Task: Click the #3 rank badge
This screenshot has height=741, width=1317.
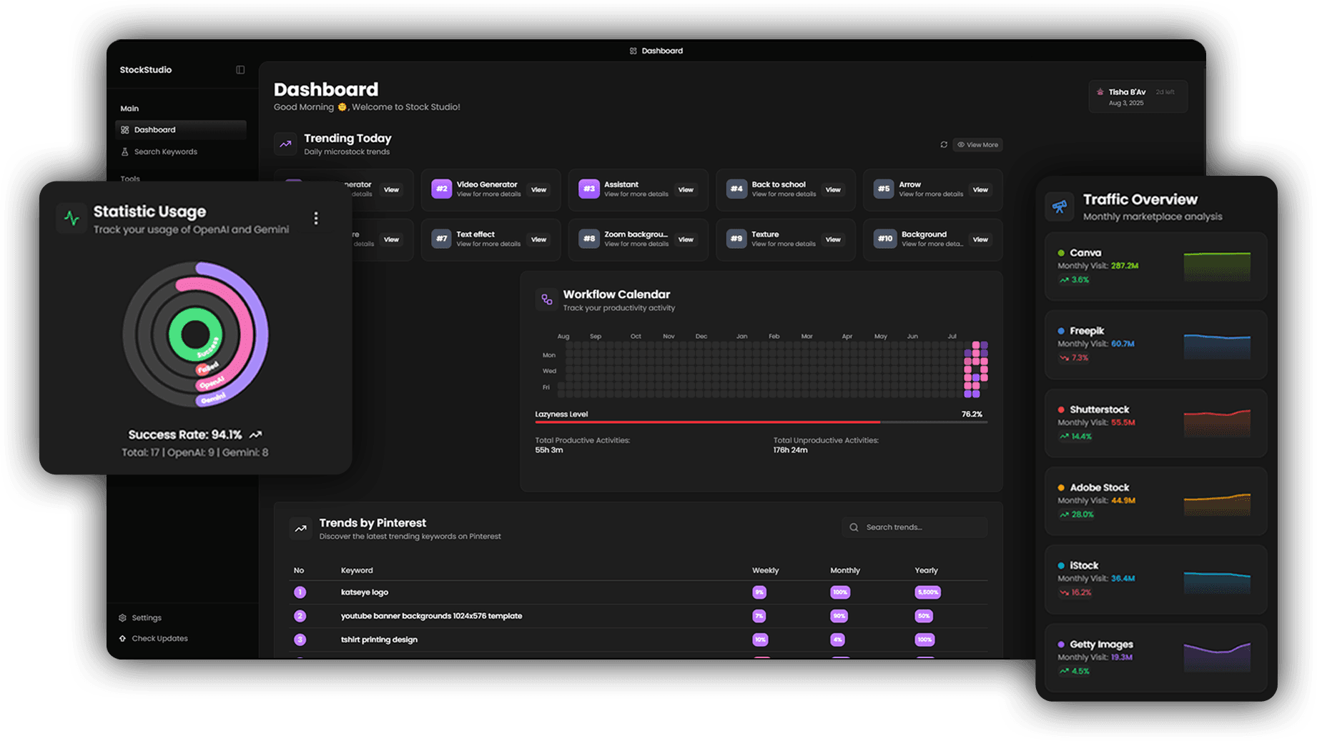Action: tap(589, 189)
